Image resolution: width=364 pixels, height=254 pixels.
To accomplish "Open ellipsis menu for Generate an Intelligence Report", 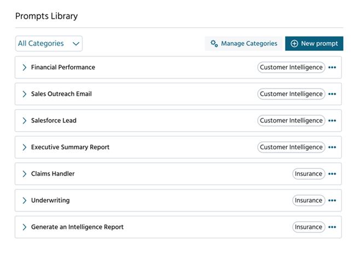I will pyautogui.click(x=332, y=227).
